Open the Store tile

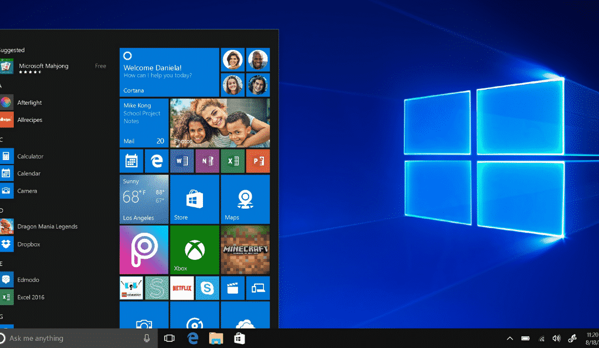tap(195, 199)
